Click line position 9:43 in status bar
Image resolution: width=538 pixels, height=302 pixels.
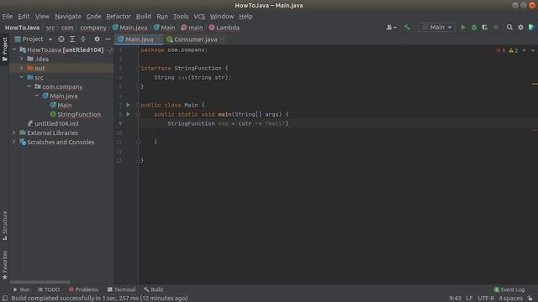tap(455, 299)
